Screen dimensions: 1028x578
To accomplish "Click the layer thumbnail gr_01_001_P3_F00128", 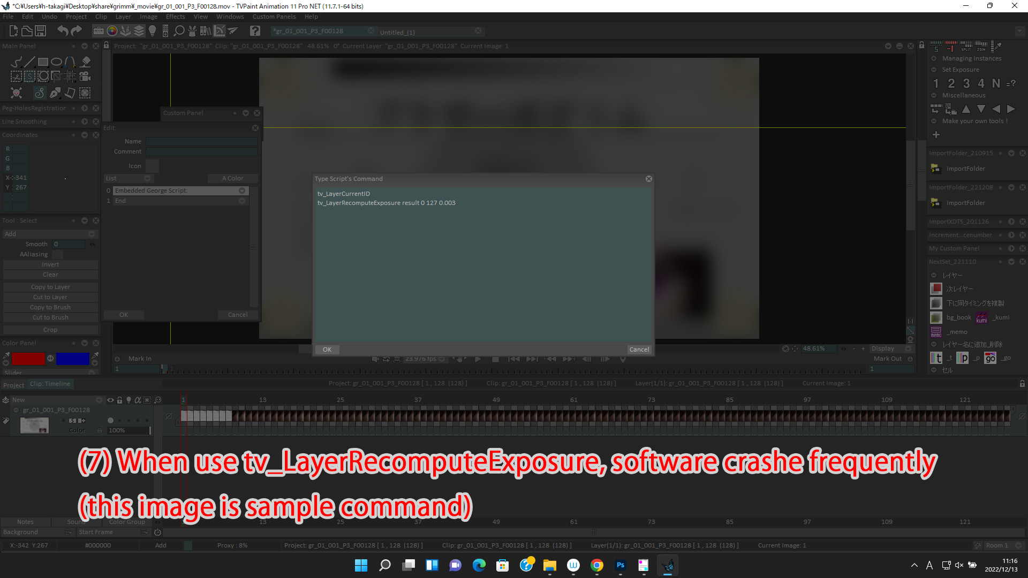I will pos(34,425).
